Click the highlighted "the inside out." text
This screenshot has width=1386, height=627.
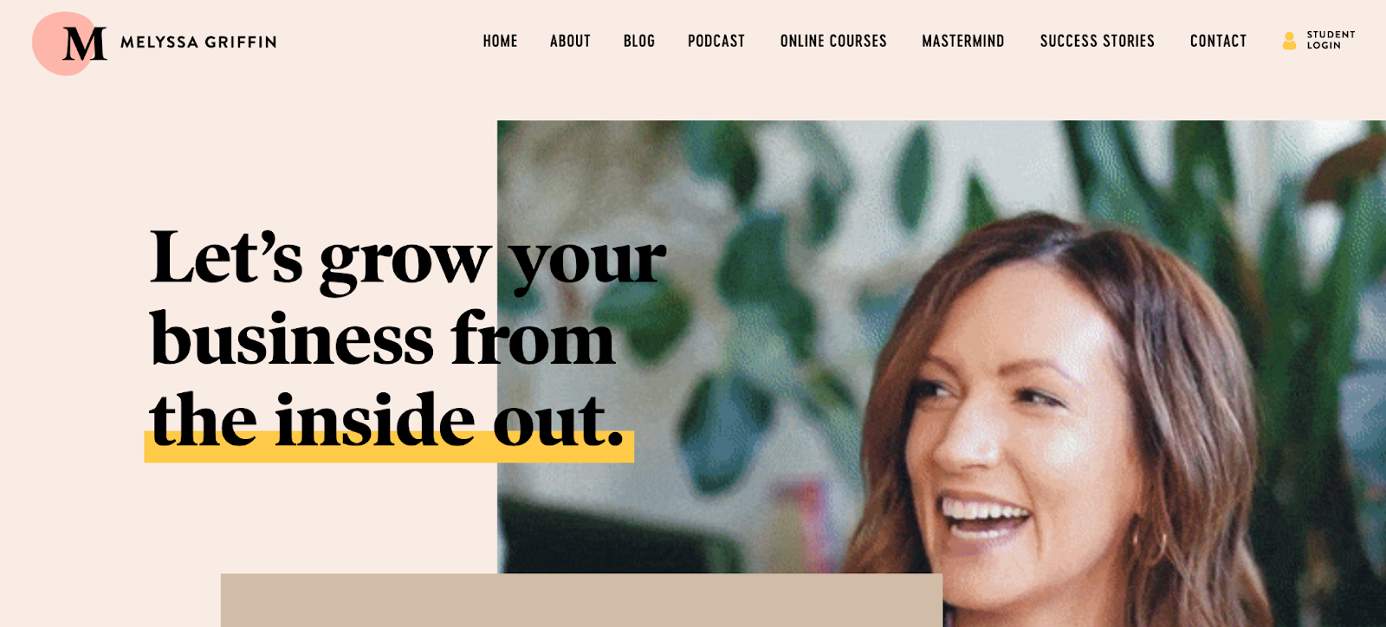pyautogui.click(x=386, y=419)
